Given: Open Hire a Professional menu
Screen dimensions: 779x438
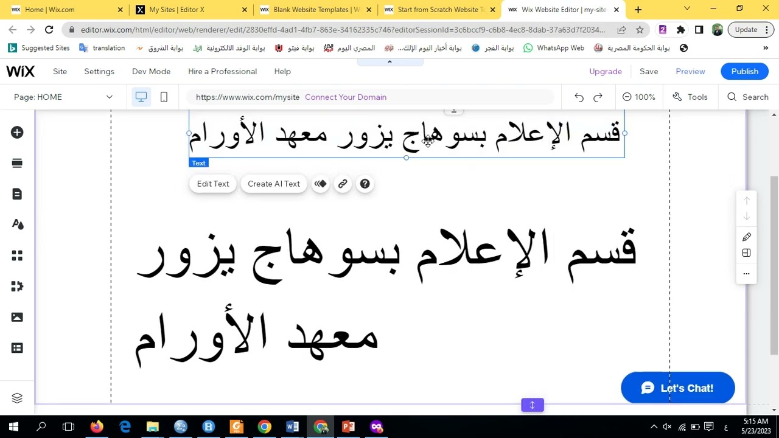Looking at the screenshot, I should (222, 71).
